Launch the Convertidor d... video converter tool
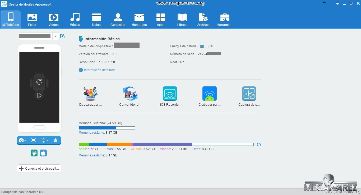The width and height of the screenshot is (361, 195). tap(130, 96)
